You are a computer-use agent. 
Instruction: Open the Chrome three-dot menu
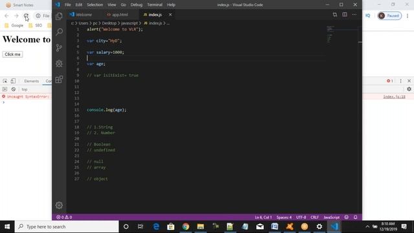(x=408, y=16)
